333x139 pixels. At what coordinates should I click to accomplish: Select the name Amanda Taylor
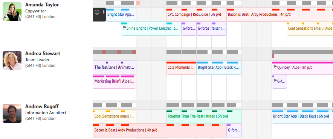(x=42, y=5)
